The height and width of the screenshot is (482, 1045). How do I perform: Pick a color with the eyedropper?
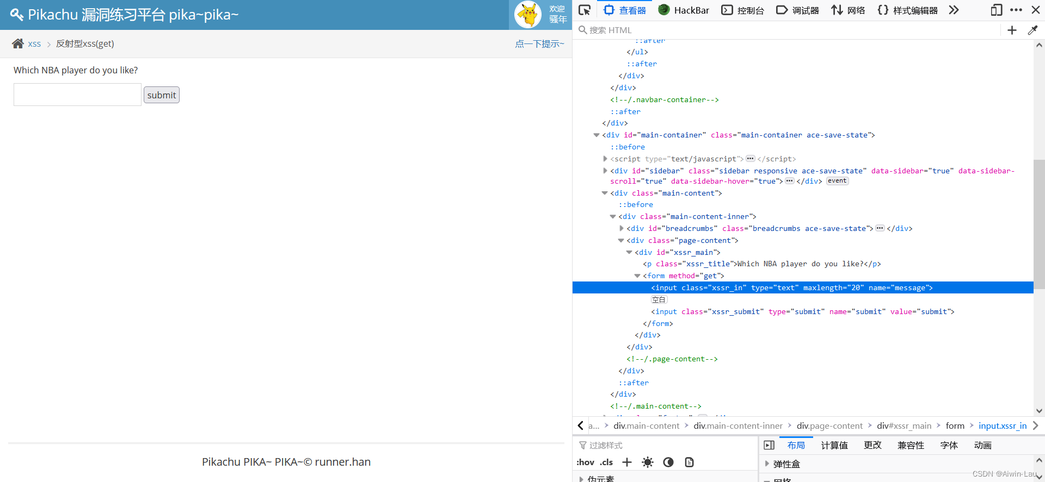1032,30
